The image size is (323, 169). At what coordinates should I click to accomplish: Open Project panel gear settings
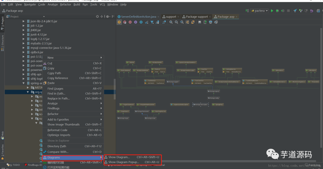pyautogui.click(x=108, y=17)
